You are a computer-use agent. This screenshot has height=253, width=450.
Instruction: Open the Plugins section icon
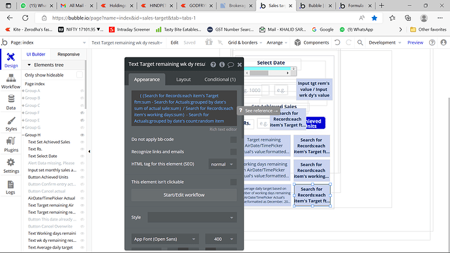(11, 141)
